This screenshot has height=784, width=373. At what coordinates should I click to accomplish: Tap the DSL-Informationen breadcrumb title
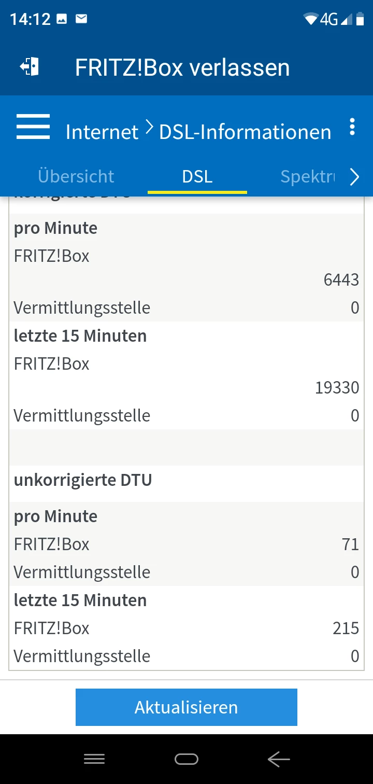[x=245, y=132]
